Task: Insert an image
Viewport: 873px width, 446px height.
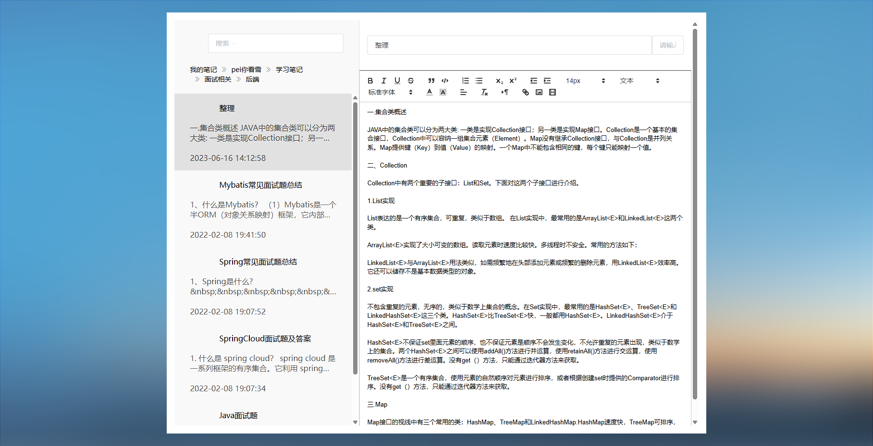Action: coord(539,92)
